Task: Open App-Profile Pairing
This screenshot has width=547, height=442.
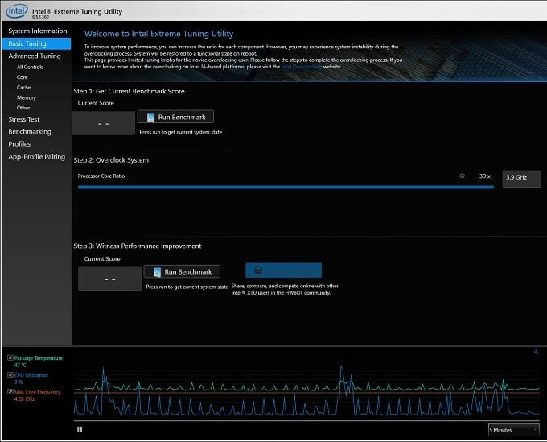Action: pyautogui.click(x=36, y=156)
